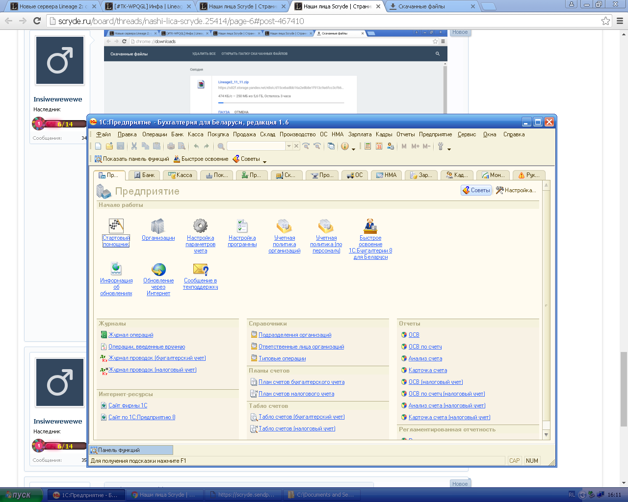Toggle Показать панель функций in the toolbar

[131, 159]
